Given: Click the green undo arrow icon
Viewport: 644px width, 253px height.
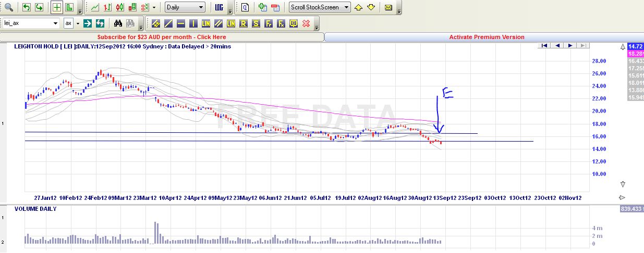Looking at the screenshot, I should click(x=26, y=7).
